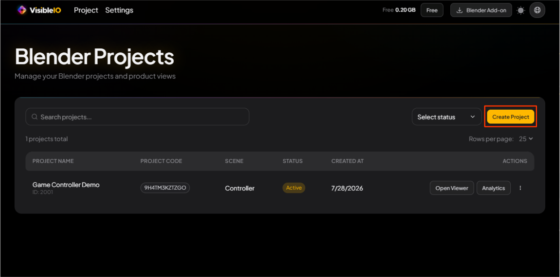The image size is (560, 277).
Task: Toggle the light/dark theme sun icon
Action: point(521,10)
